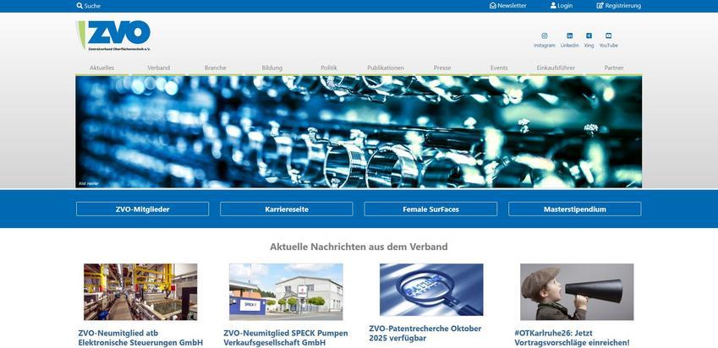This screenshot has height=348, width=718.
Task: Click the Xing label text
Action: 589,46
